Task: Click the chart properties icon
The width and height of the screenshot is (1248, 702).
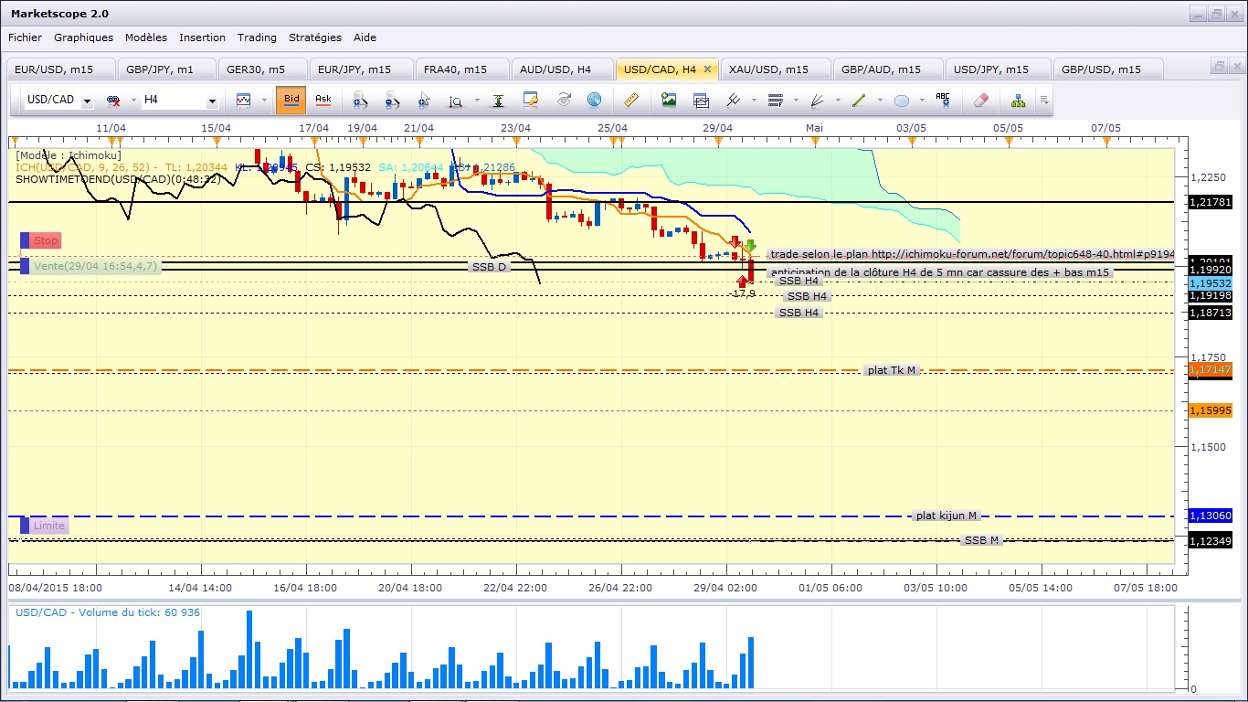Action: pos(532,100)
